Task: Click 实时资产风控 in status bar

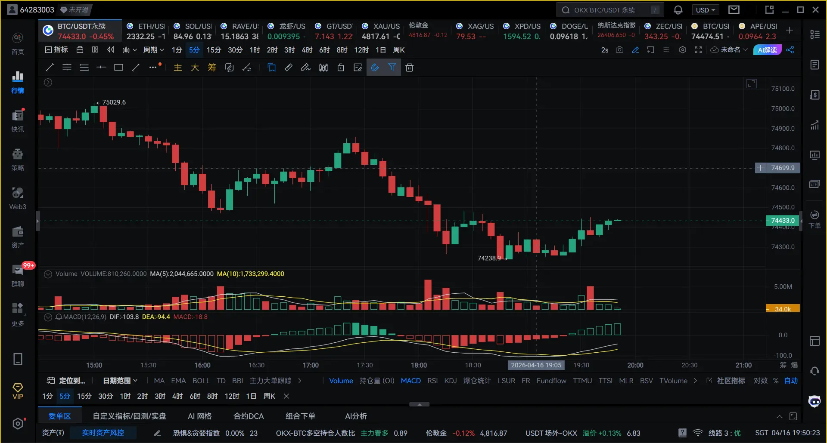Action: tap(103, 433)
